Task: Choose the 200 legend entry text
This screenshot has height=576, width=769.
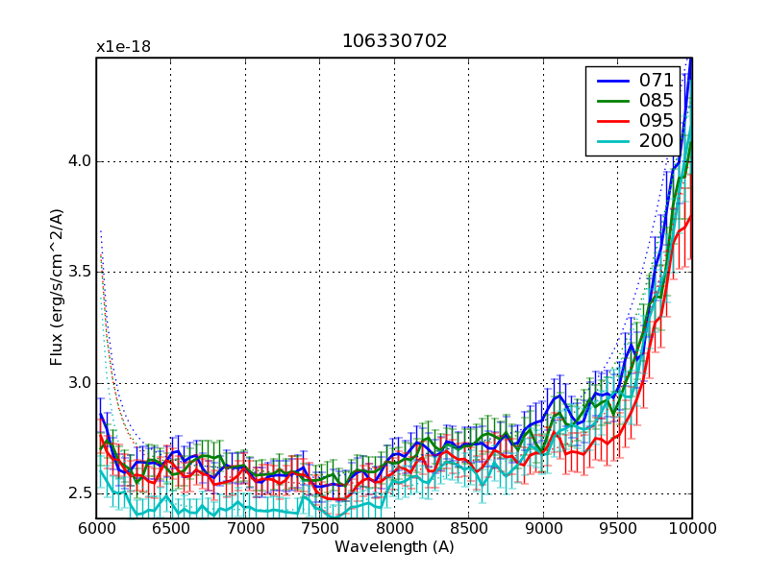Action: click(657, 141)
